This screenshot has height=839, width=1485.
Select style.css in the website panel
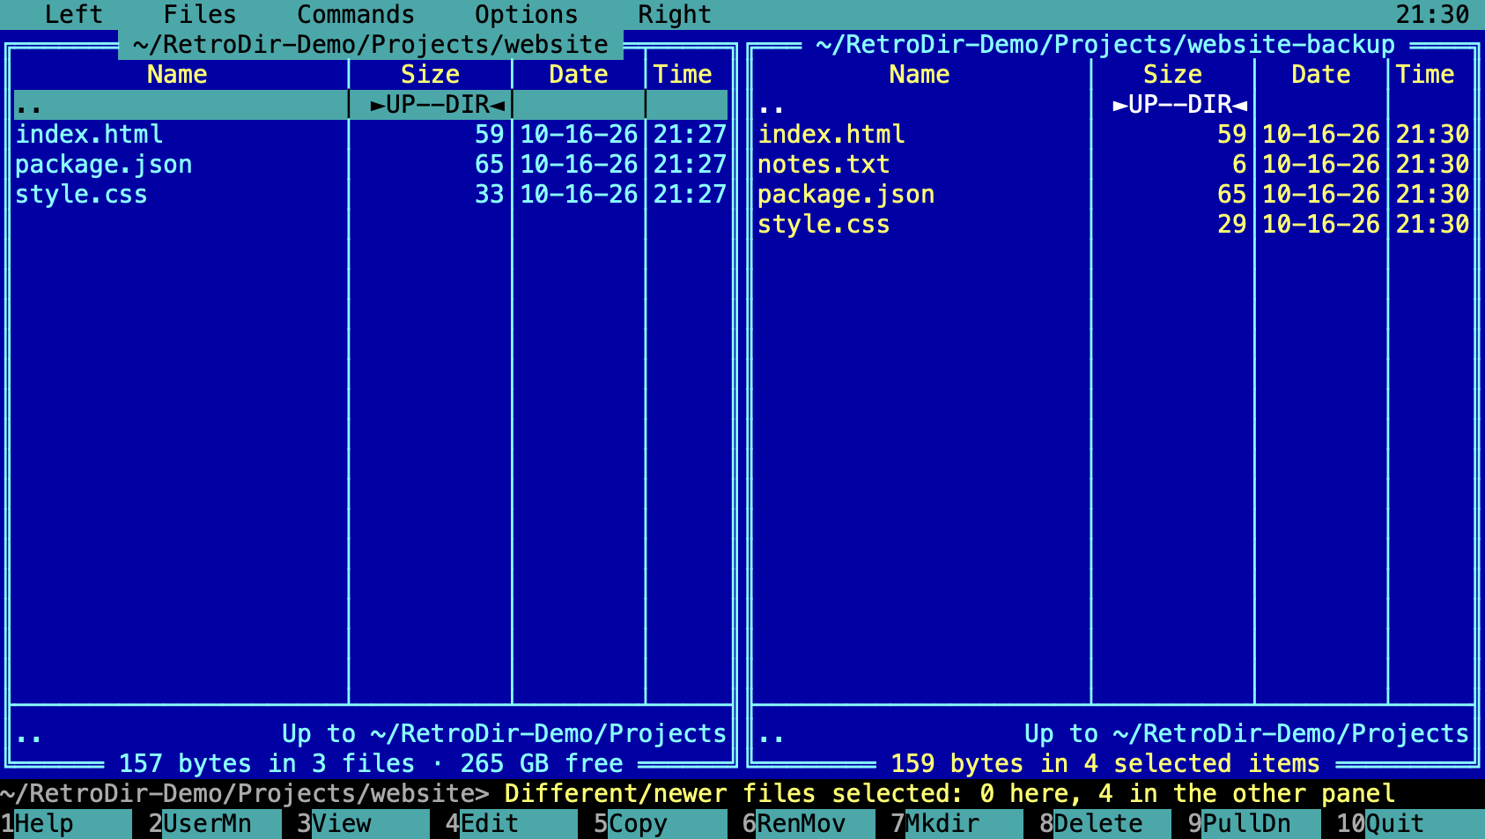pyautogui.click(x=371, y=195)
